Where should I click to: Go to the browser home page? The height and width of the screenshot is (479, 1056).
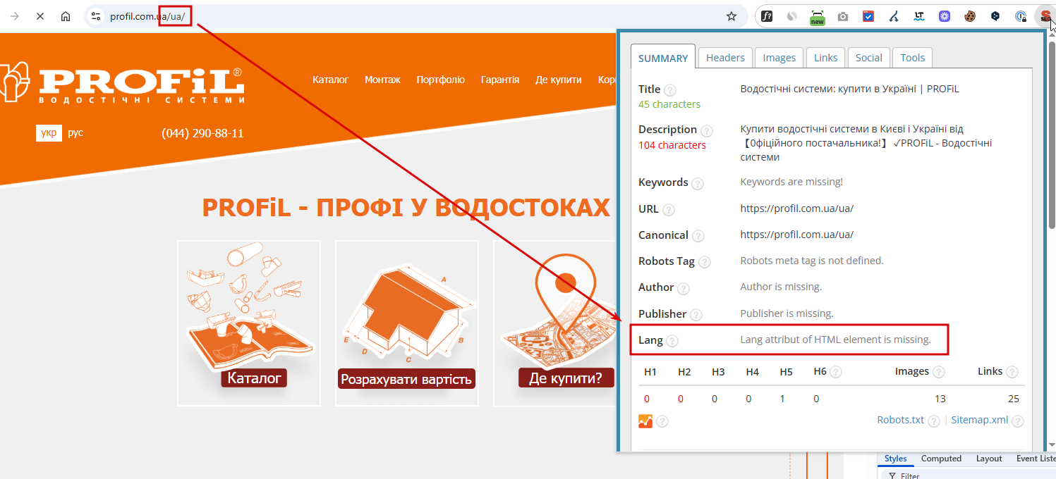[x=66, y=16]
